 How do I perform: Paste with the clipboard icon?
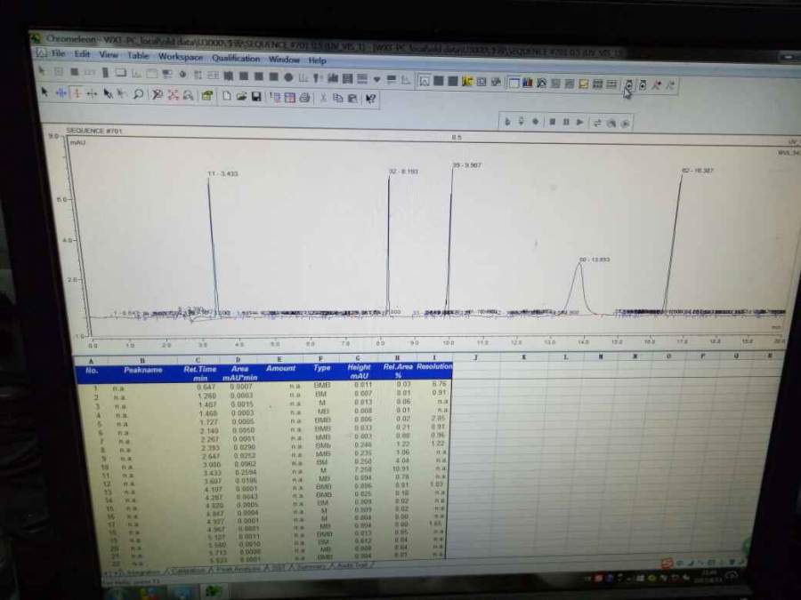tap(352, 99)
